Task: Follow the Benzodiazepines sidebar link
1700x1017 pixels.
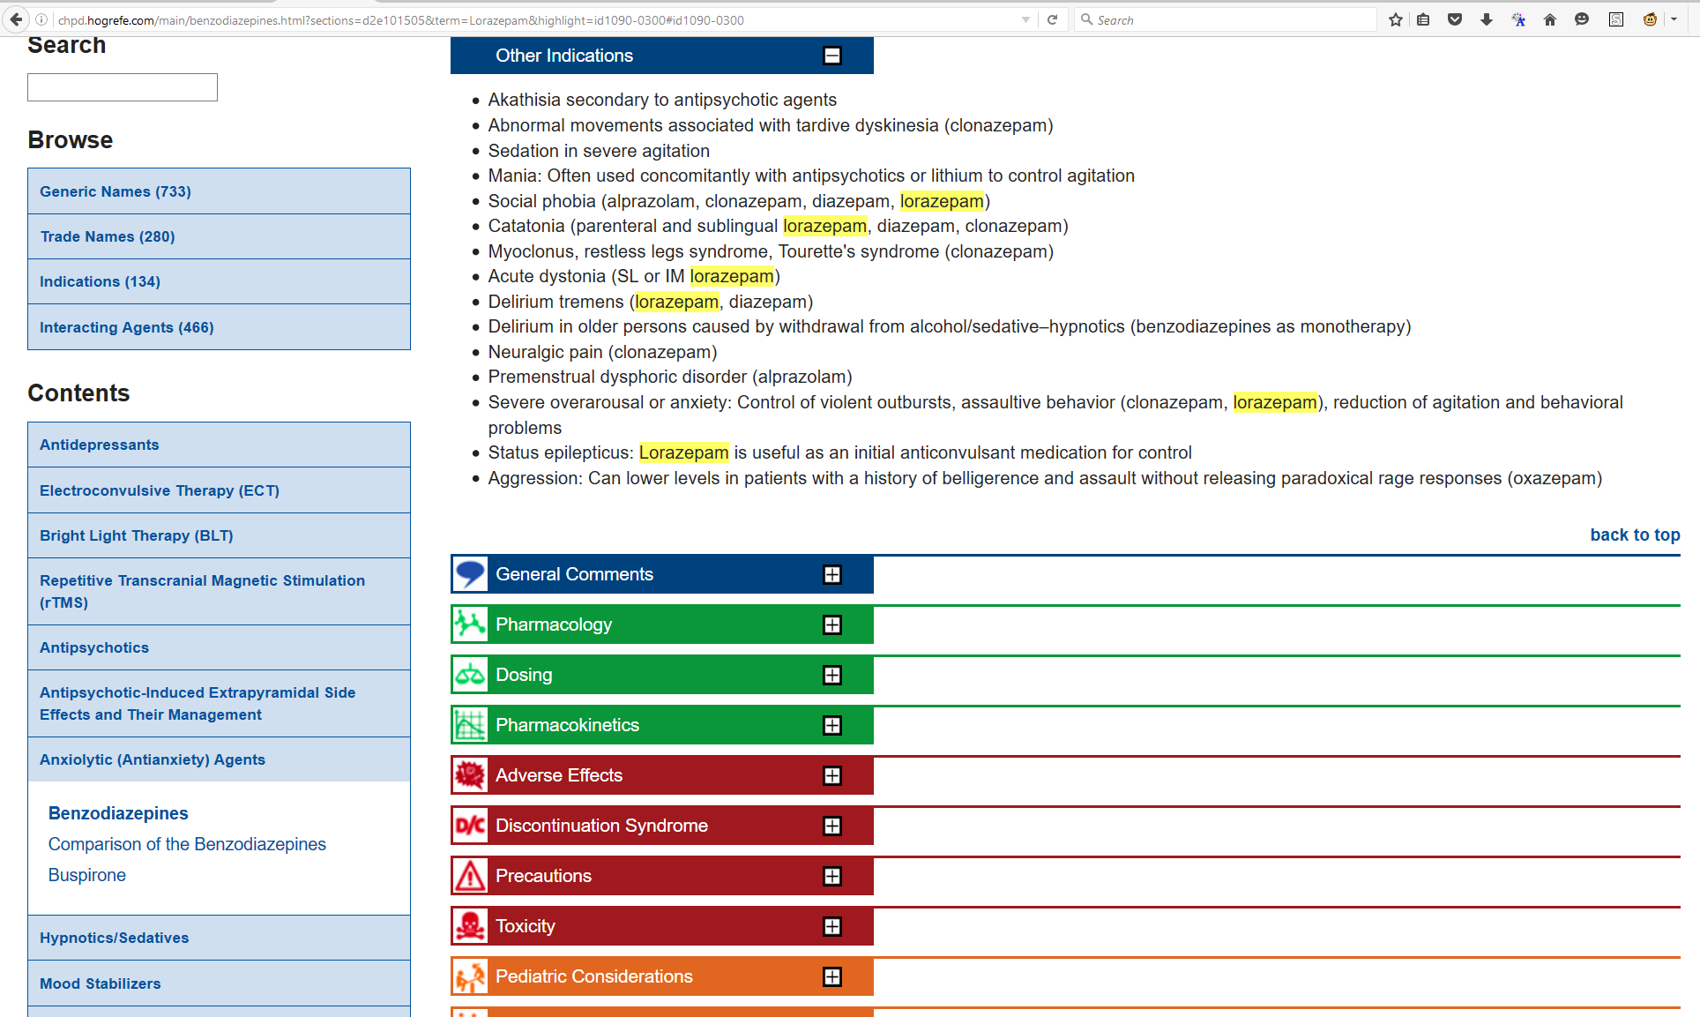Action: coord(118,813)
